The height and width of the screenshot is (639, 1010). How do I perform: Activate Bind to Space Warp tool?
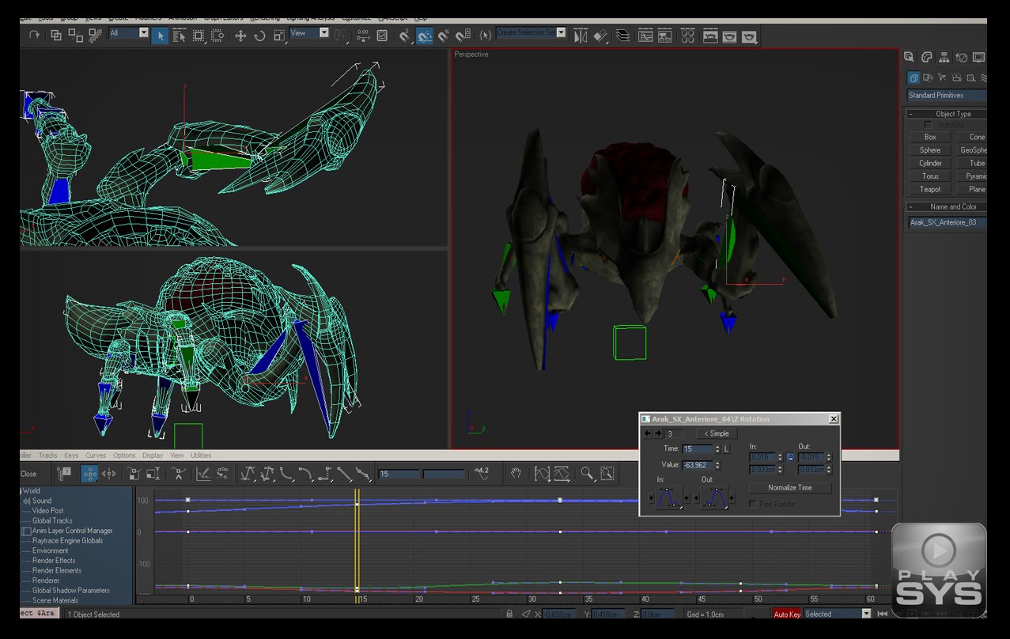point(95,36)
